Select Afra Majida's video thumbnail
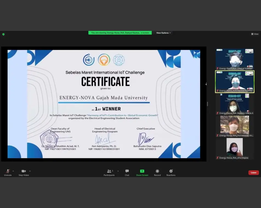Viewport: 261px width, 208px height. coord(235,149)
